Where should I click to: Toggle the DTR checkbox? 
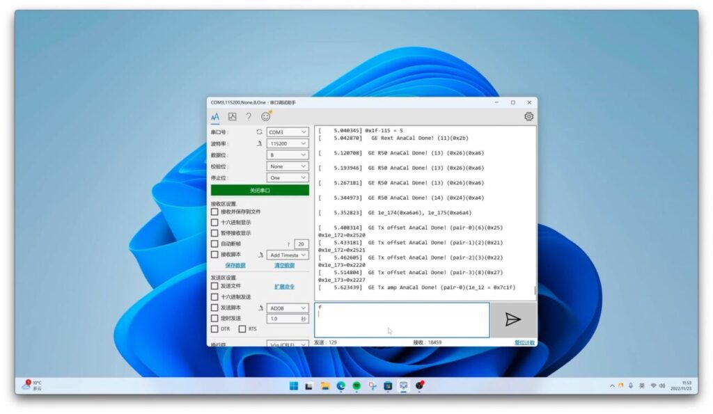click(x=214, y=328)
